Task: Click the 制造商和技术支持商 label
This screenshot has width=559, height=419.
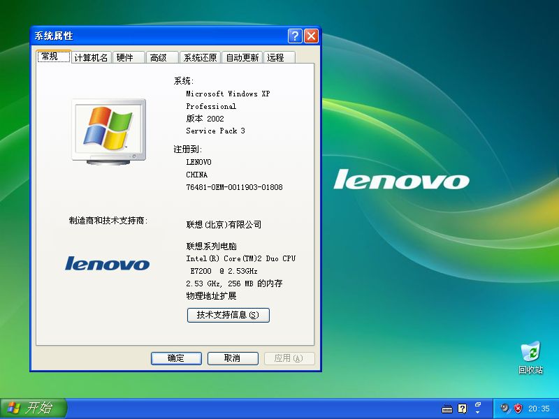Action: click(x=108, y=221)
